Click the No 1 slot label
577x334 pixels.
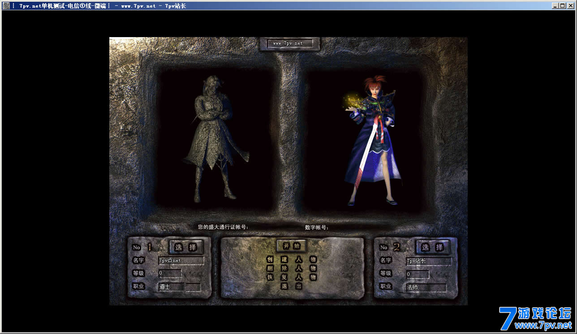(x=142, y=247)
